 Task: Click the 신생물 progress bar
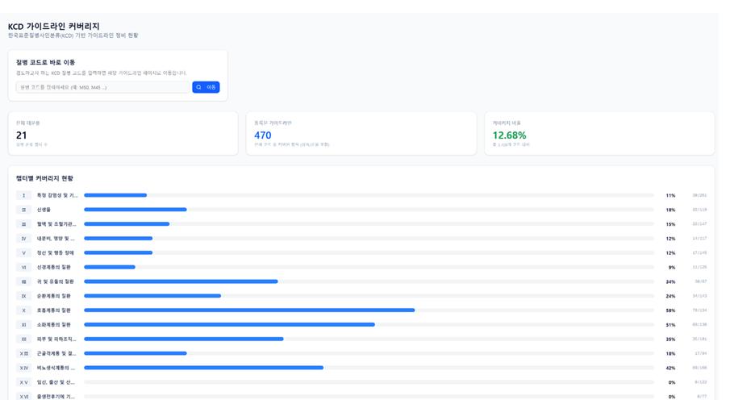tap(369, 210)
